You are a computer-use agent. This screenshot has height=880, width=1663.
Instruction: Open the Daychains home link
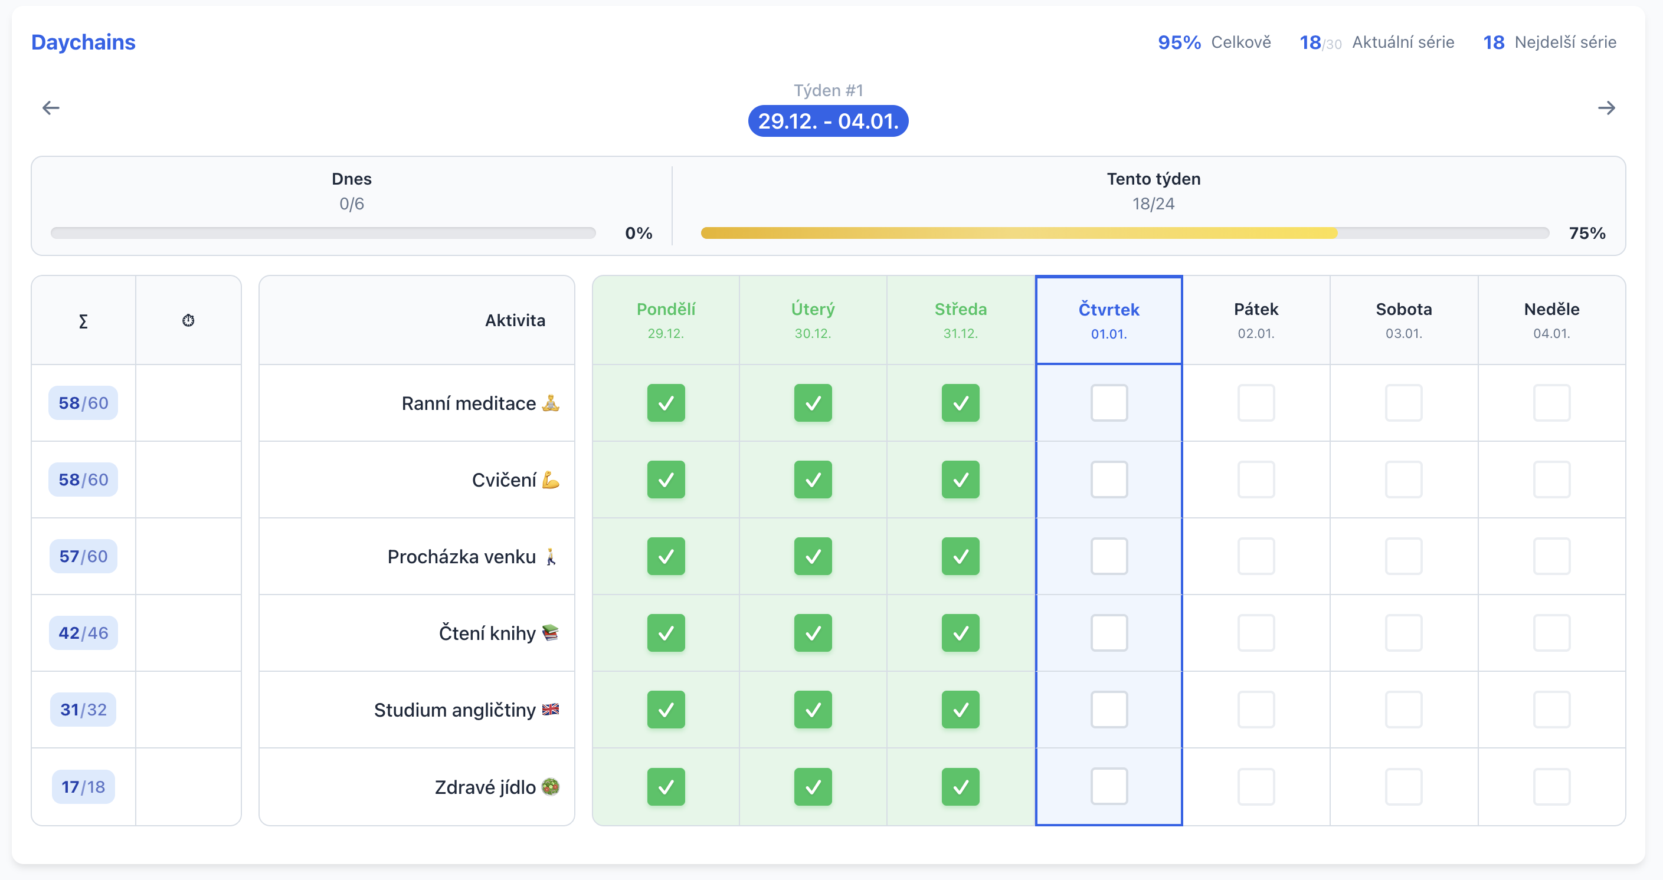click(83, 42)
